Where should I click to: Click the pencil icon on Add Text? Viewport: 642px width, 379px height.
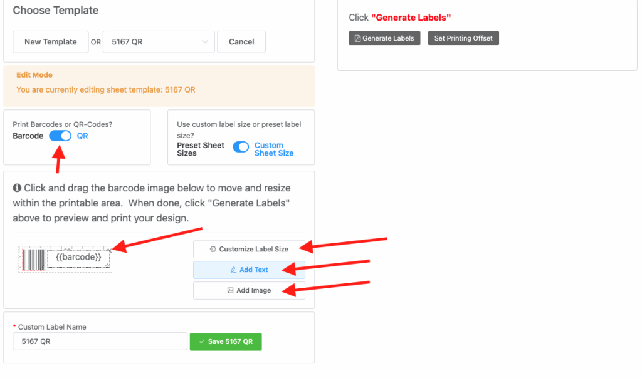tap(233, 270)
